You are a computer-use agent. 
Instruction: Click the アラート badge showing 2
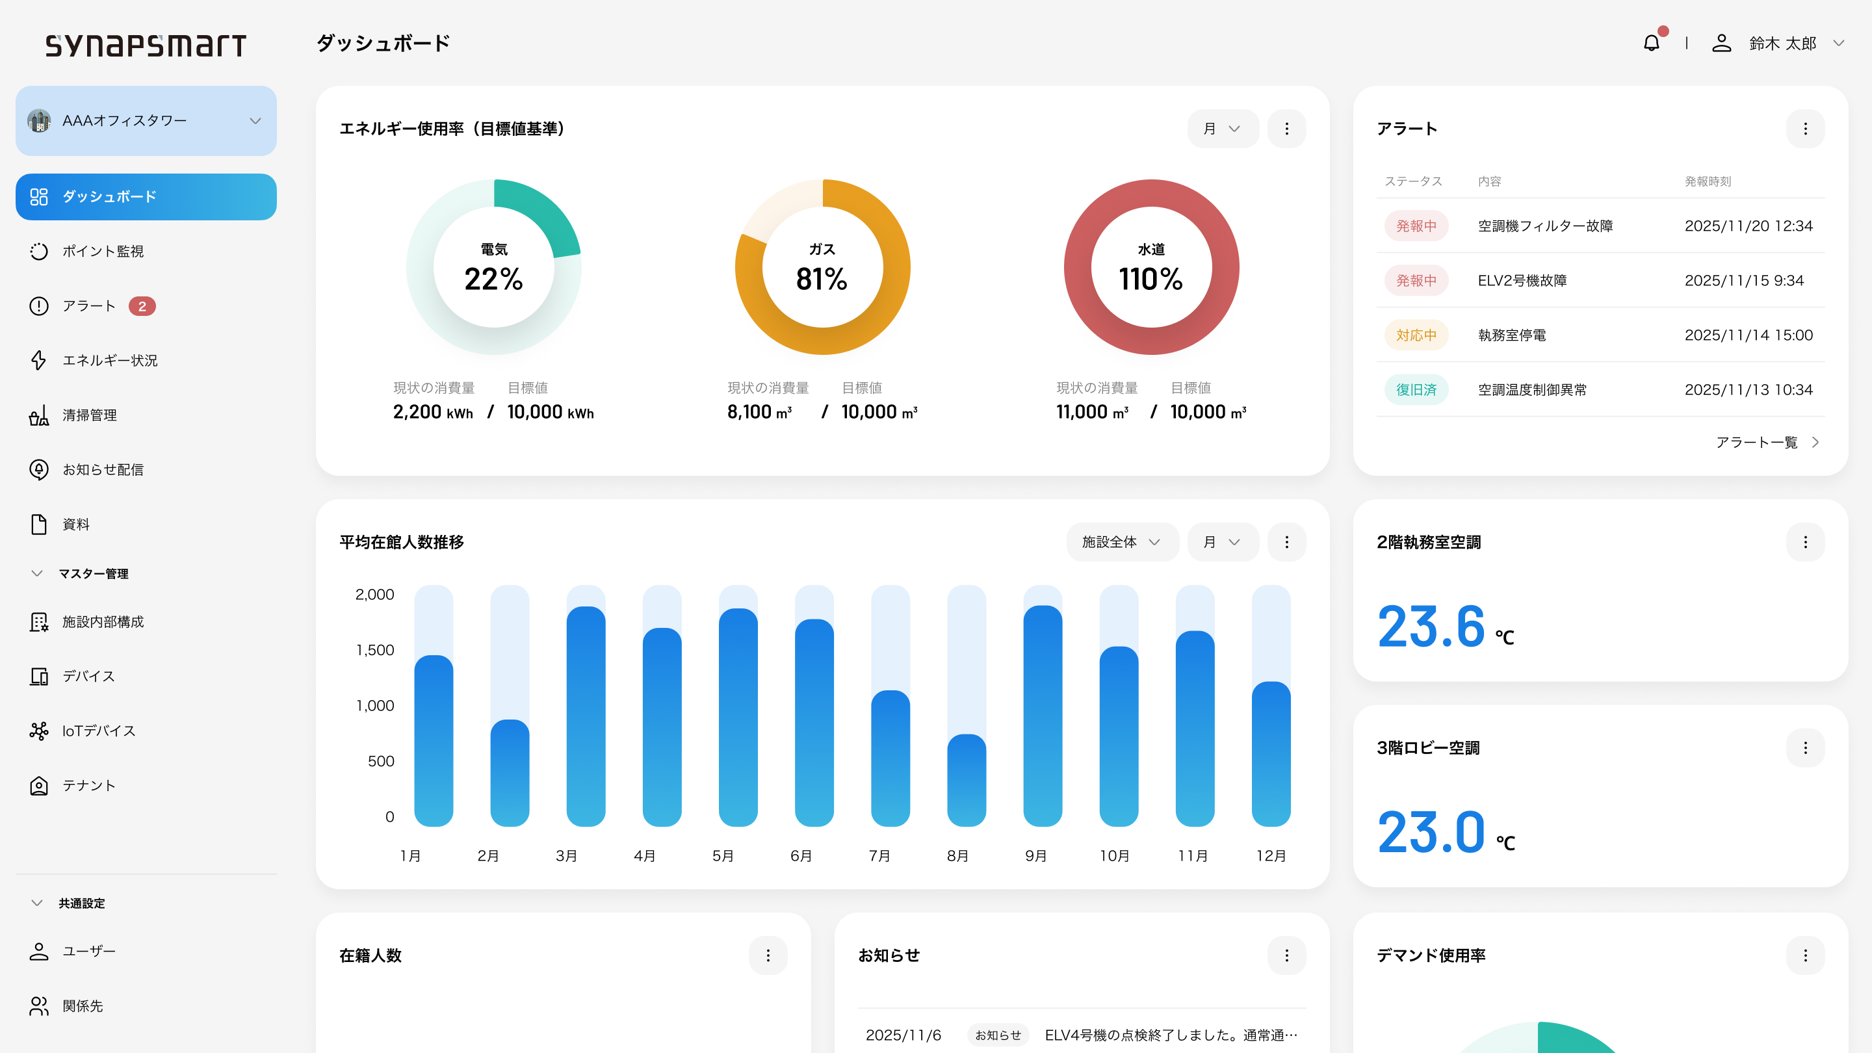[142, 306]
